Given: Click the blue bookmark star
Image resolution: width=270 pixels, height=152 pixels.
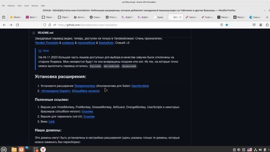Looking at the screenshot, I should (227, 25).
